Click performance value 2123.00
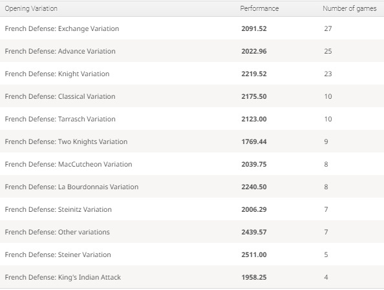 coord(254,119)
